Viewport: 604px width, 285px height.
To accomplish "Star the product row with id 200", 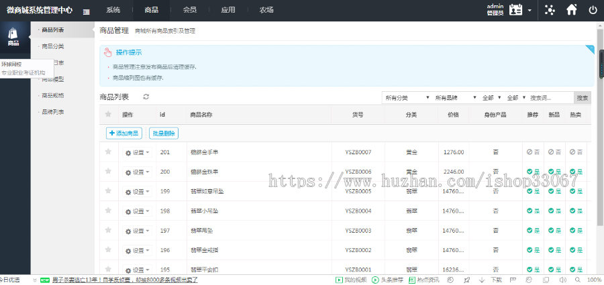I will tap(108, 171).
